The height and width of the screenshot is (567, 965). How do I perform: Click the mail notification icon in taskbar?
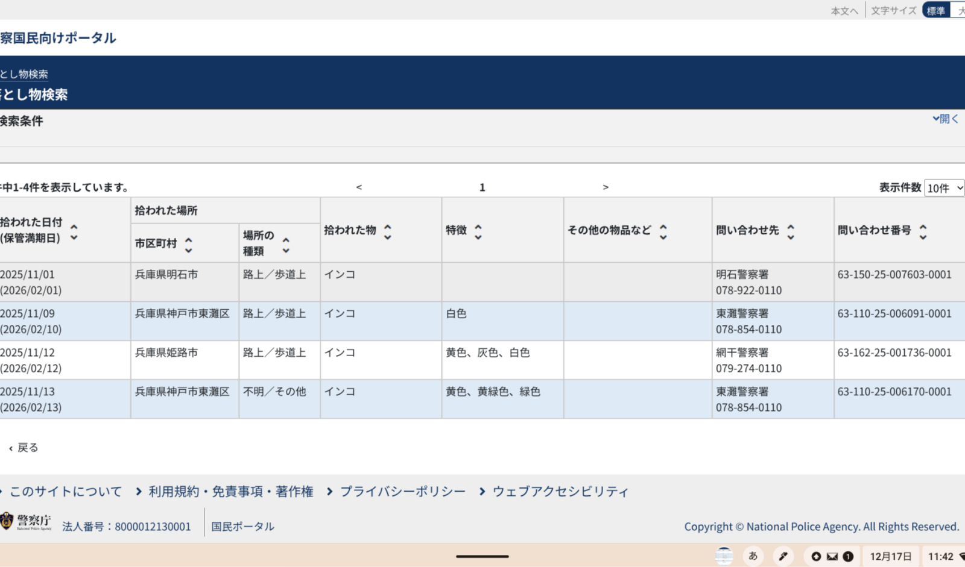click(x=832, y=556)
